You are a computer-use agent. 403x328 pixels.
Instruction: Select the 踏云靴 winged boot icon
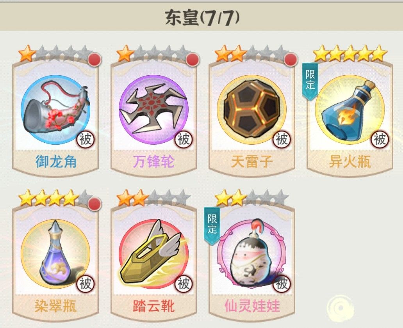(x=154, y=254)
